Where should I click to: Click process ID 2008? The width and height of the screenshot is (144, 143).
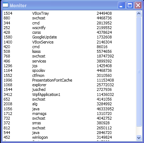(8, 104)
